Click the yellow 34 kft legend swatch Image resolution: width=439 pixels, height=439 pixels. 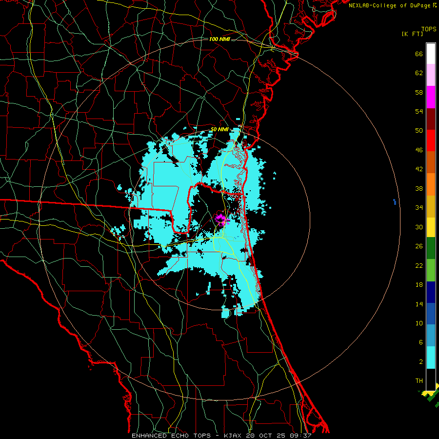(431, 227)
